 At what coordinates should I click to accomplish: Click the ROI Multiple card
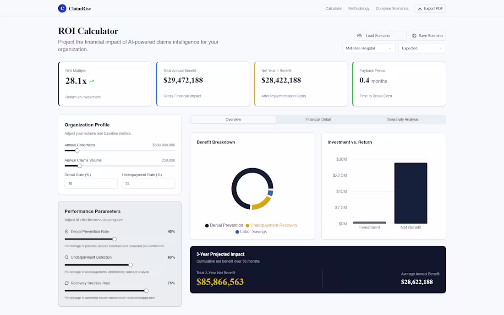pyautogui.click(x=105, y=84)
